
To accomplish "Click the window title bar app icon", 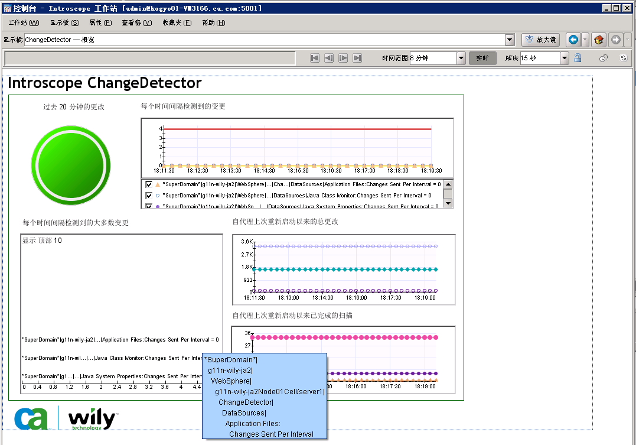I will tap(7, 8).
